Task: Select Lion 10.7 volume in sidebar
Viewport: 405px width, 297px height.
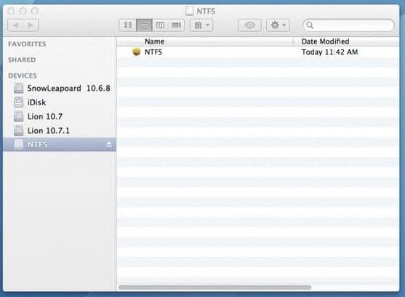Action: pos(60,116)
